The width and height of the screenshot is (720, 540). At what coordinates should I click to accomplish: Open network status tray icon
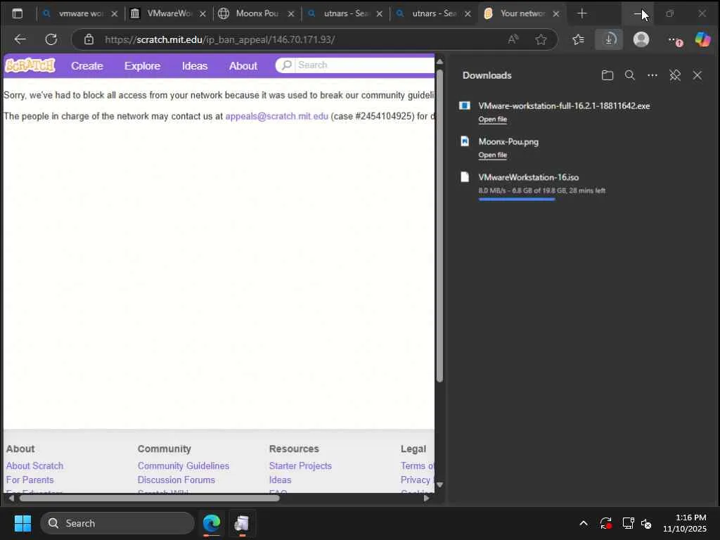point(628,523)
